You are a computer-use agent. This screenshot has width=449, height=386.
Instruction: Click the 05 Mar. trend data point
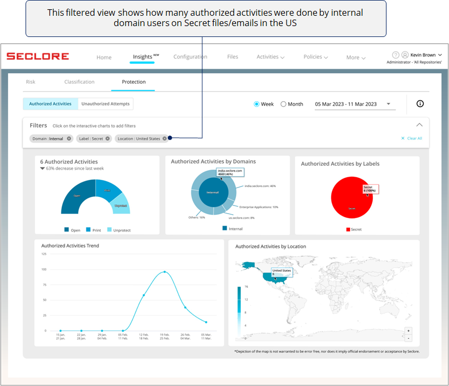206,322
